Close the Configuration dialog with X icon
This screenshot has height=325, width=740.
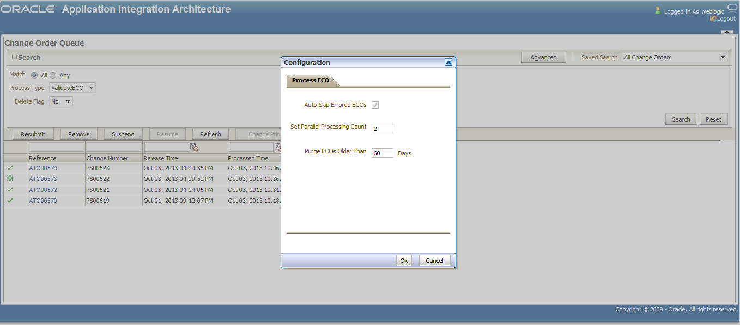point(448,62)
